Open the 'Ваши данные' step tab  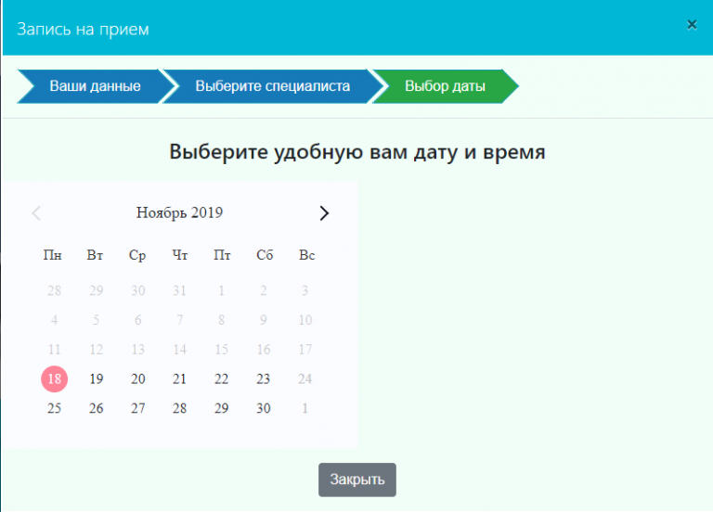tap(95, 86)
